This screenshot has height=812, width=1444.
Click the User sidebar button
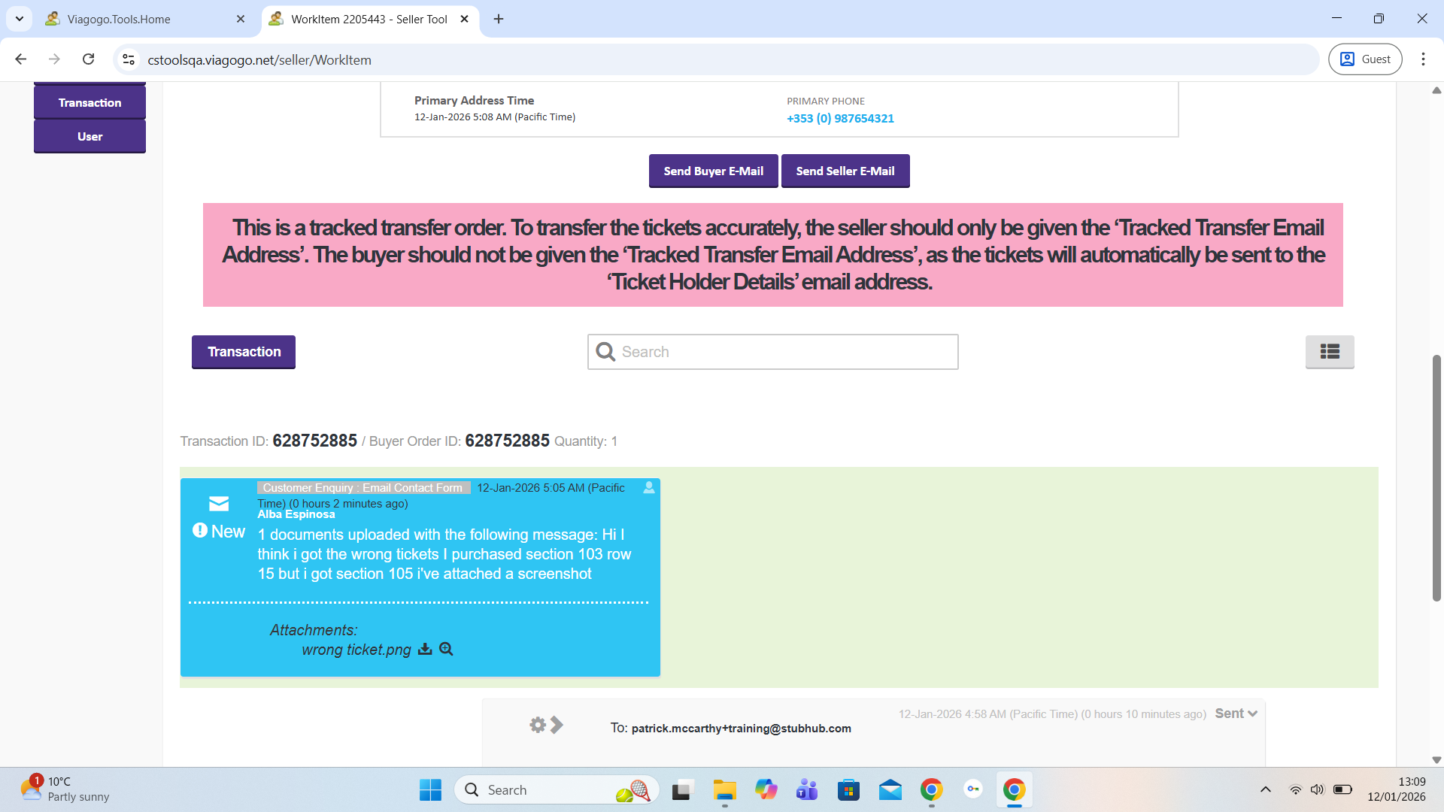coord(89,136)
